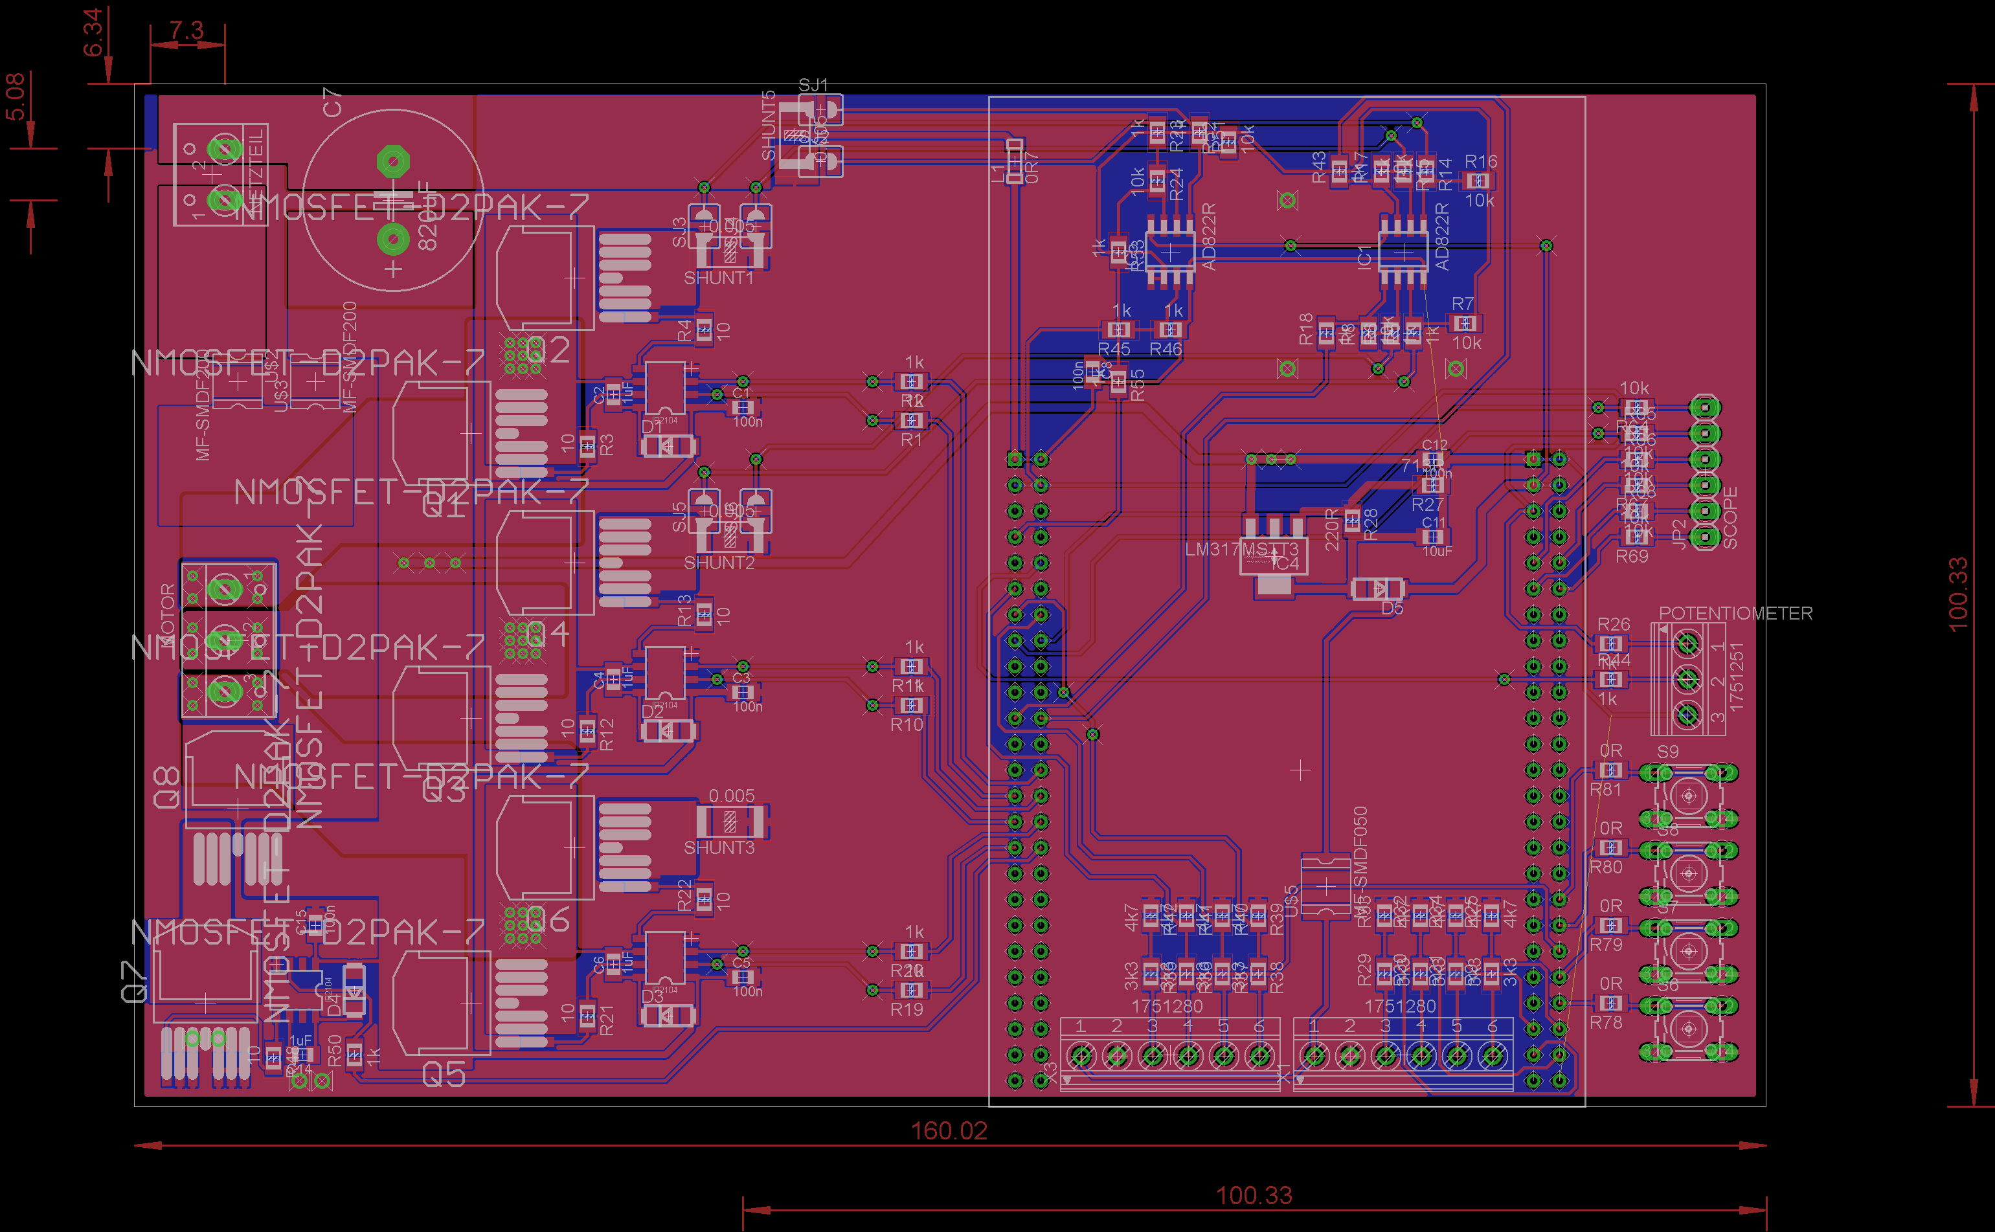Click the C12 capacitor label
The height and width of the screenshot is (1232, 1995).
tap(1434, 445)
